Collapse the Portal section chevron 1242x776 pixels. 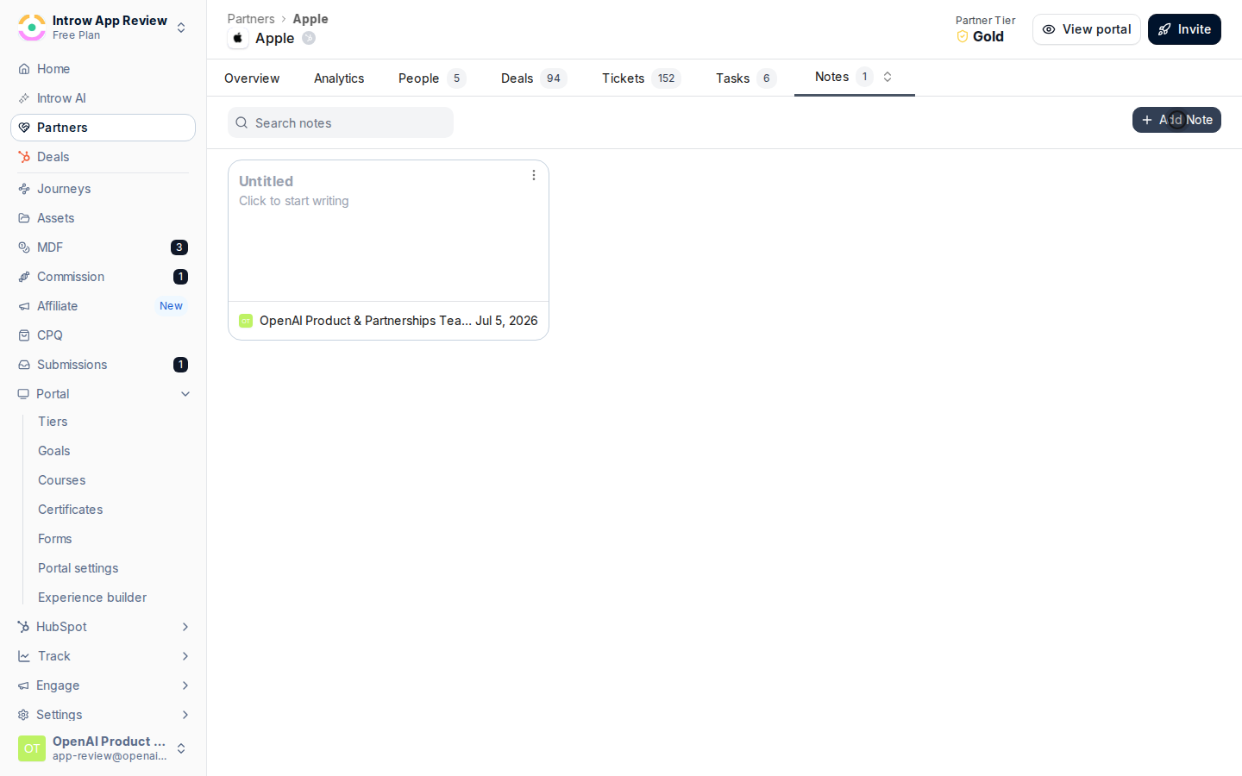185,394
